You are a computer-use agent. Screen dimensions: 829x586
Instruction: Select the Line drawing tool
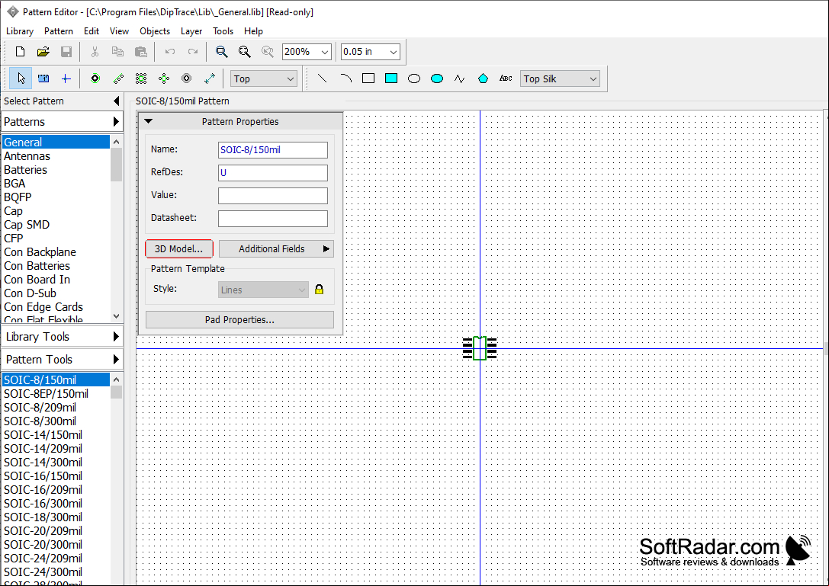coord(322,78)
